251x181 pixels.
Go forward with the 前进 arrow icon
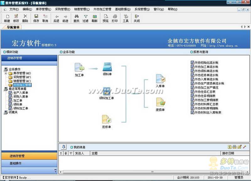click(65, 18)
